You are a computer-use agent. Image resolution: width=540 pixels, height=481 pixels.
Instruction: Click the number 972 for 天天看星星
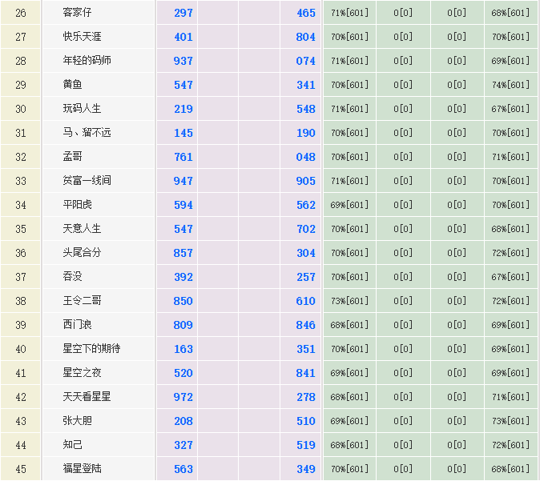pyautogui.click(x=183, y=397)
